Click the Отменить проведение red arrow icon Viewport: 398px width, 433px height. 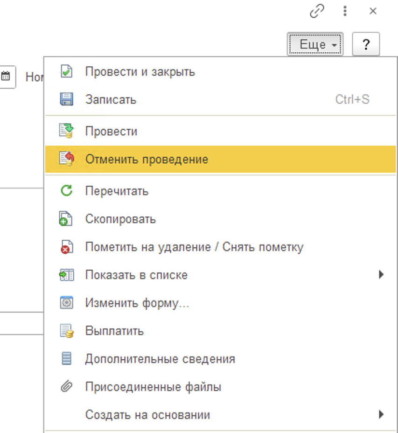point(67,159)
